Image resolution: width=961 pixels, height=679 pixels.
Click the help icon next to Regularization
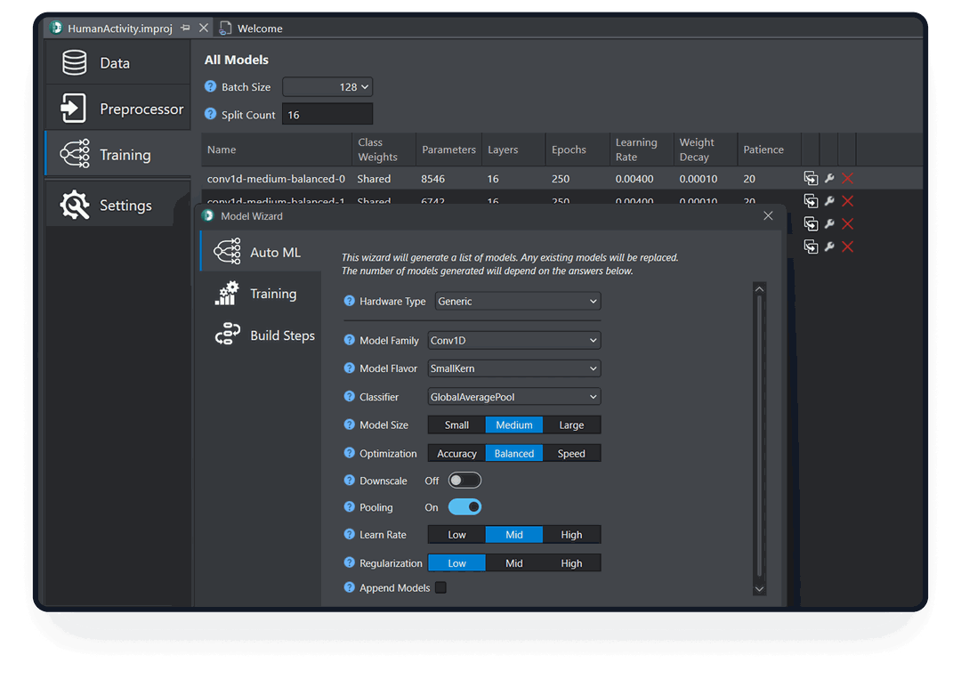[x=350, y=563]
